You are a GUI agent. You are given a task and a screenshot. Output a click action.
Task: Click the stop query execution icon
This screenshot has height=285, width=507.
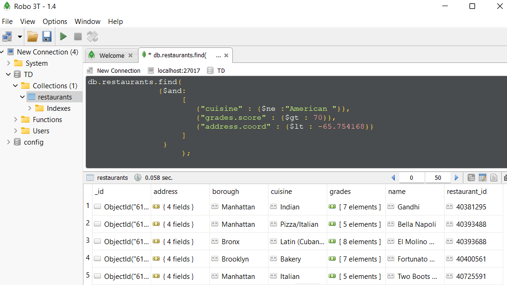pyautogui.click(x=78, y=36)
